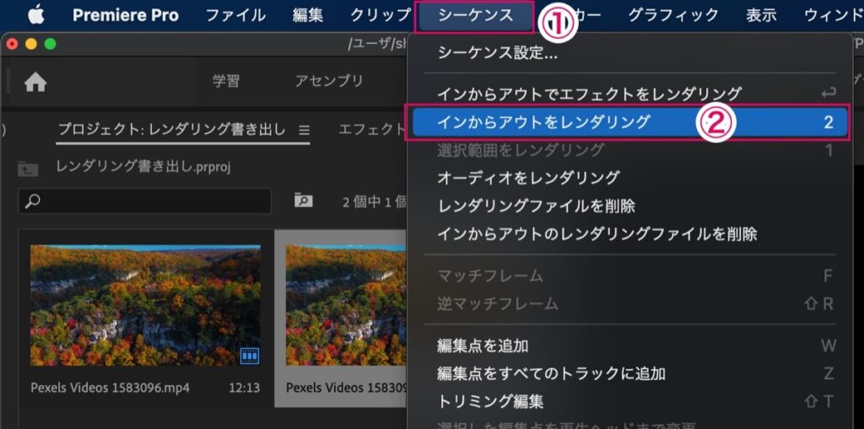The height and width of the screenshot is (429, 864).
Task: Choose インからアウトをレンダリング
Action: pyautogui.click(x=629, y=122)
